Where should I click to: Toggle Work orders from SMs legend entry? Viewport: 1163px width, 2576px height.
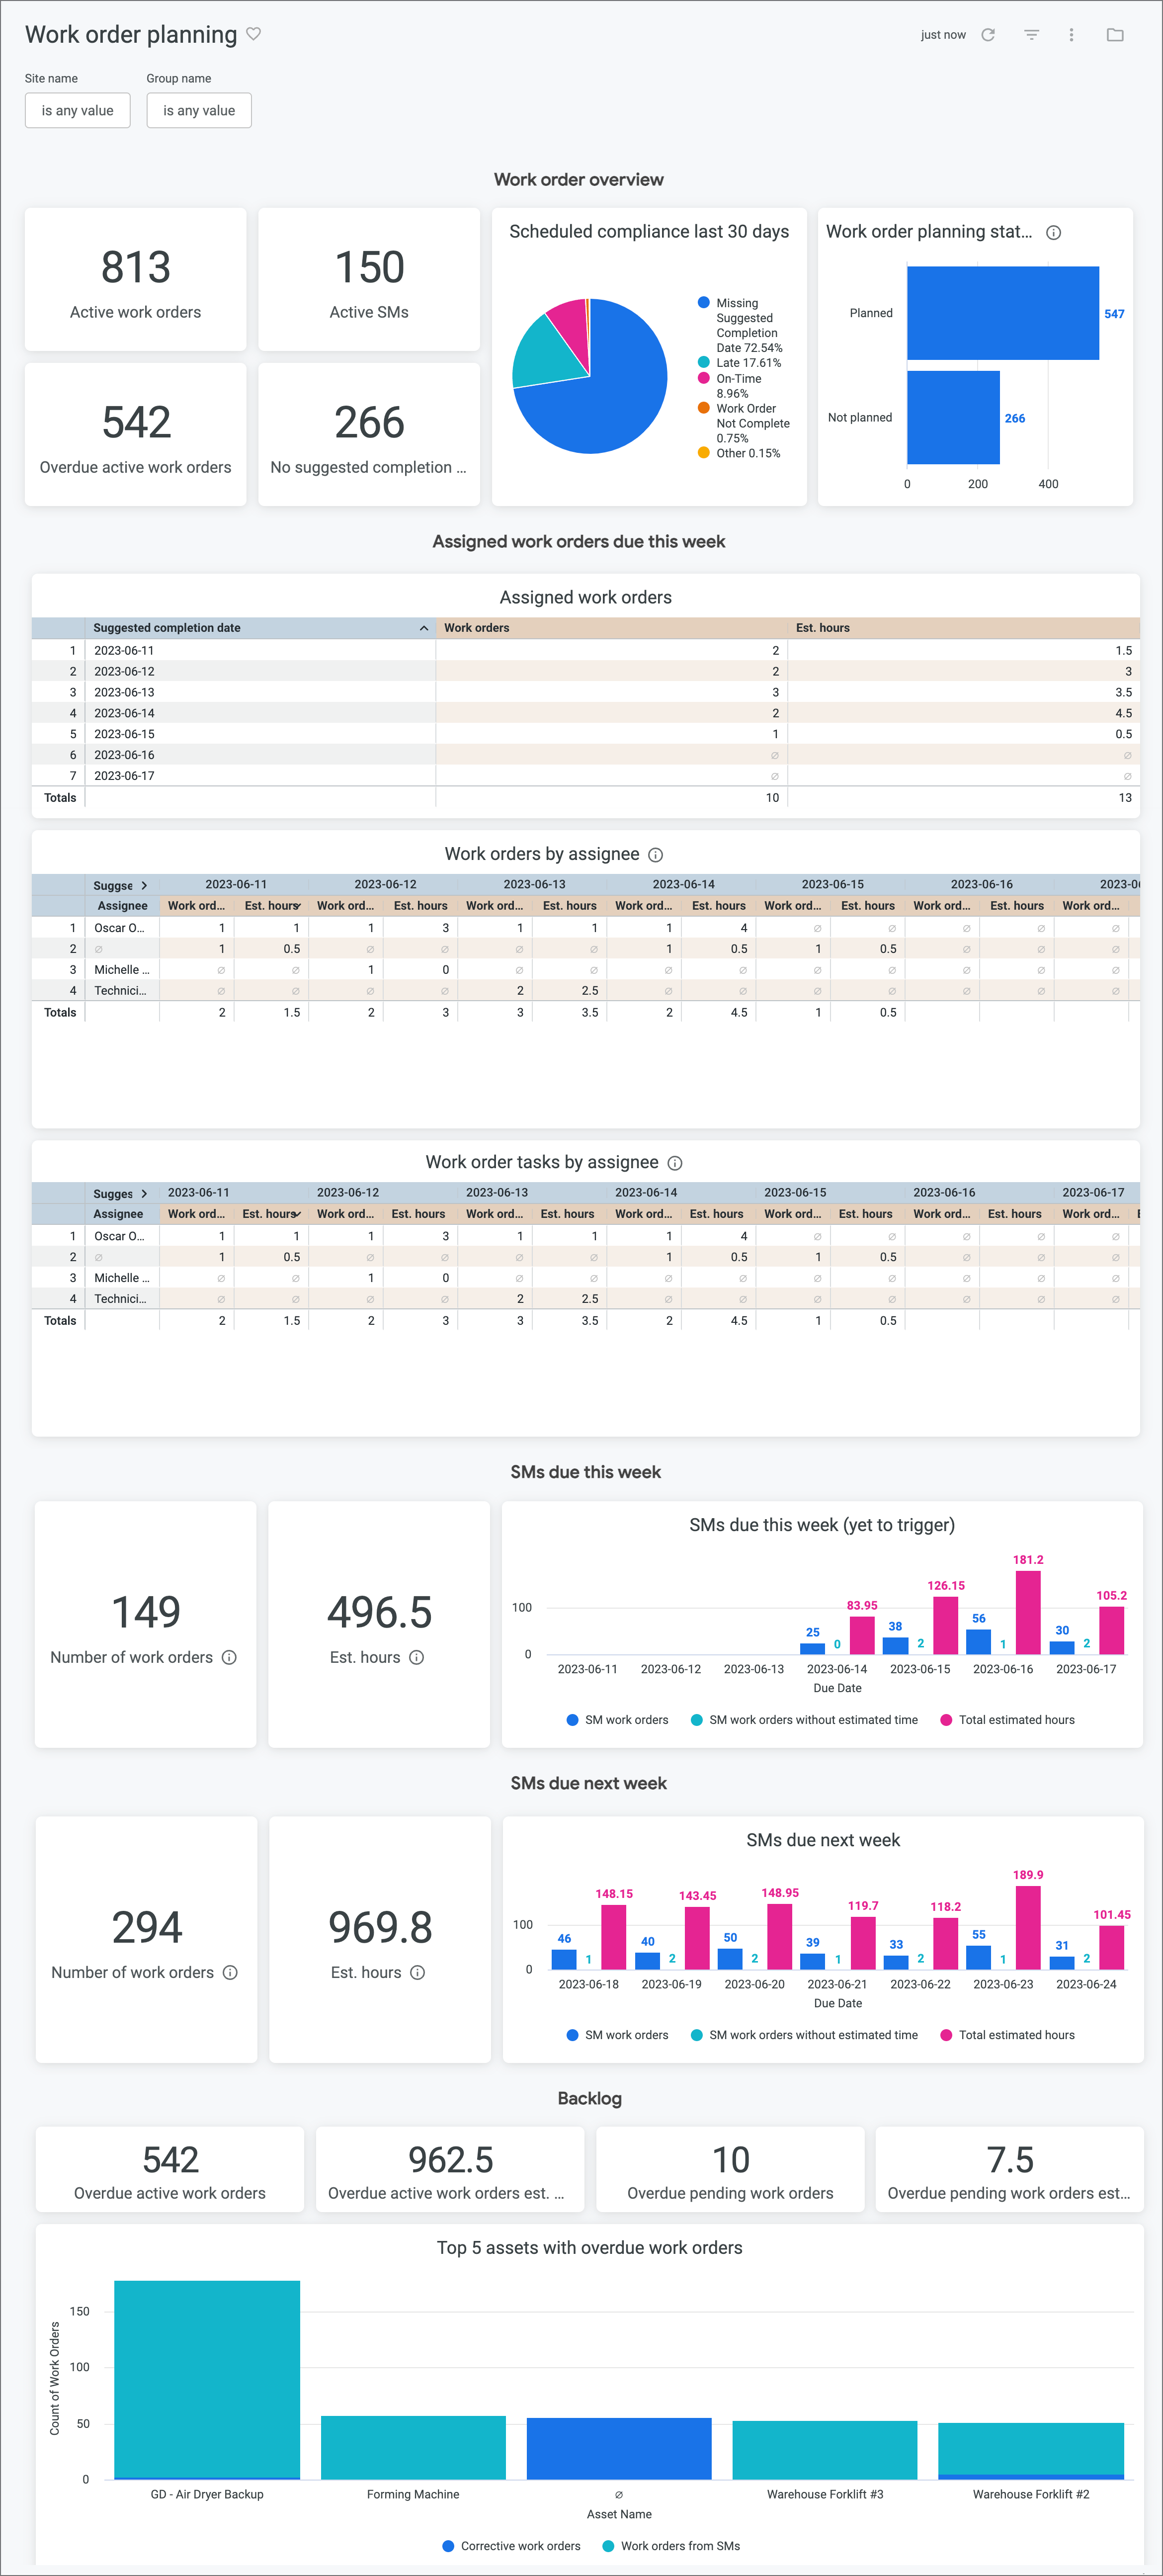point(671,2546)
